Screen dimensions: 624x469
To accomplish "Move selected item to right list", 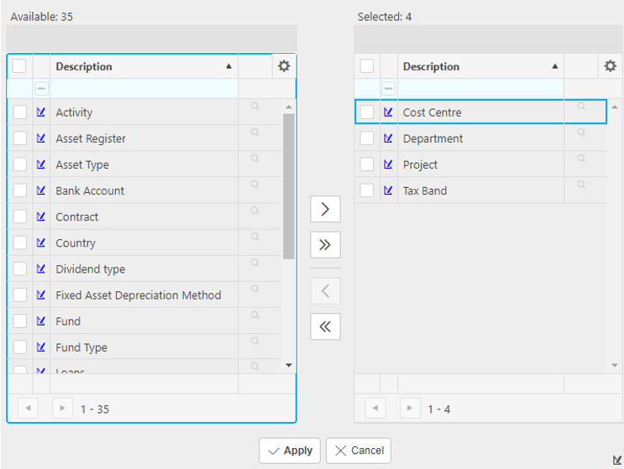I will pyautogui.click(x=325, y=209).
